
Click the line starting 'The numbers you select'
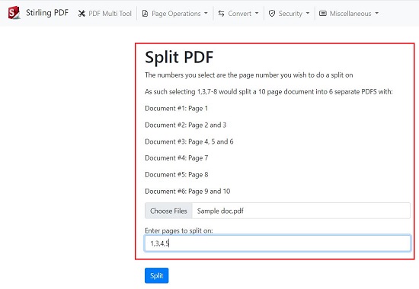click(x=249, y=75)
